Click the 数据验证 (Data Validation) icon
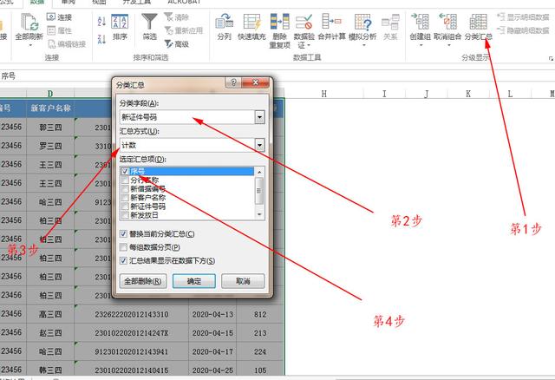This screenshot has width=555, height=380. (304, 22)
